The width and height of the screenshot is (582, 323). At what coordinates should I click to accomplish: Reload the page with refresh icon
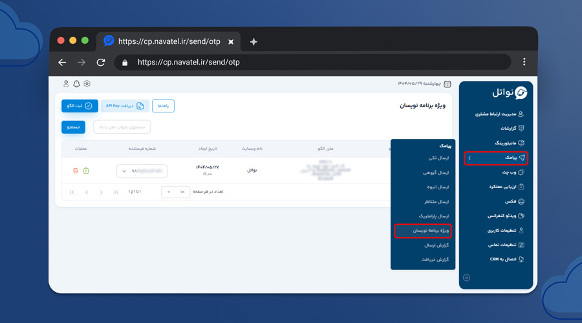coord(101,62)
